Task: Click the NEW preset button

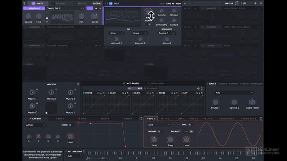Action: 178,4
